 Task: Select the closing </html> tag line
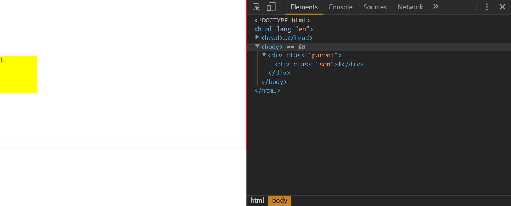[x=267, y=90]
